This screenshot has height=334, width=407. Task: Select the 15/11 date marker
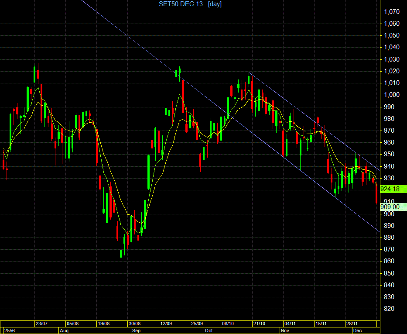point(321,324)
